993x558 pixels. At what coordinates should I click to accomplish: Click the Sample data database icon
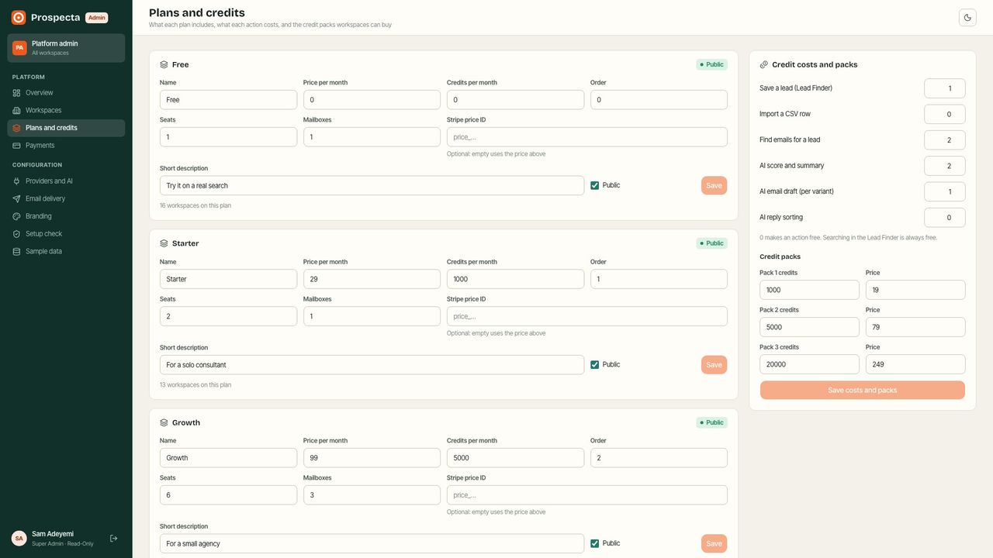click(x=16, y=252)
